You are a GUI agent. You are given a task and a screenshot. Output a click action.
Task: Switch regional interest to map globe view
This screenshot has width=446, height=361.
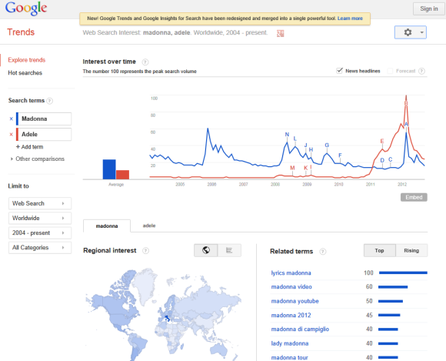pos(206,250)
